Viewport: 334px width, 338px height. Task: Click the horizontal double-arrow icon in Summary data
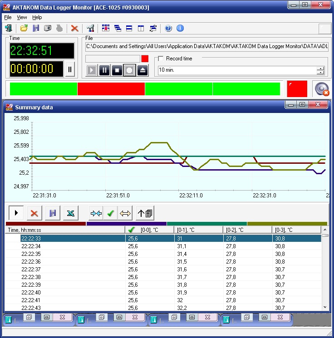[x=125, y=213]
